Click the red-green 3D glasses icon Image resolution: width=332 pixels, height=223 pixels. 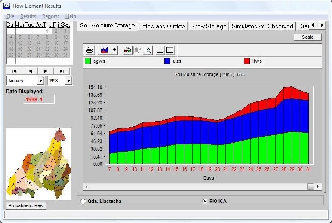coord(128,50)
